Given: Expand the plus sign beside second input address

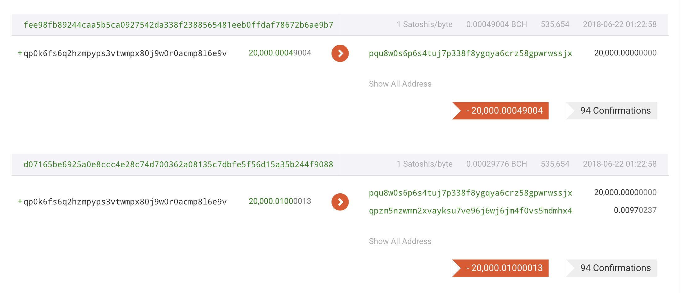Looking at the screenshot, I should tap(20, 201).
